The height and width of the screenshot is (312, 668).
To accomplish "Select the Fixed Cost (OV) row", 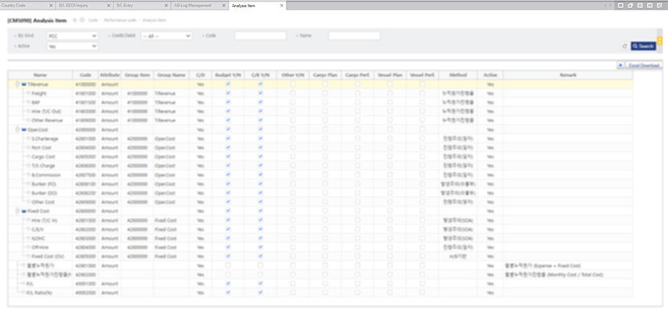I will click(x=320, y=257).
